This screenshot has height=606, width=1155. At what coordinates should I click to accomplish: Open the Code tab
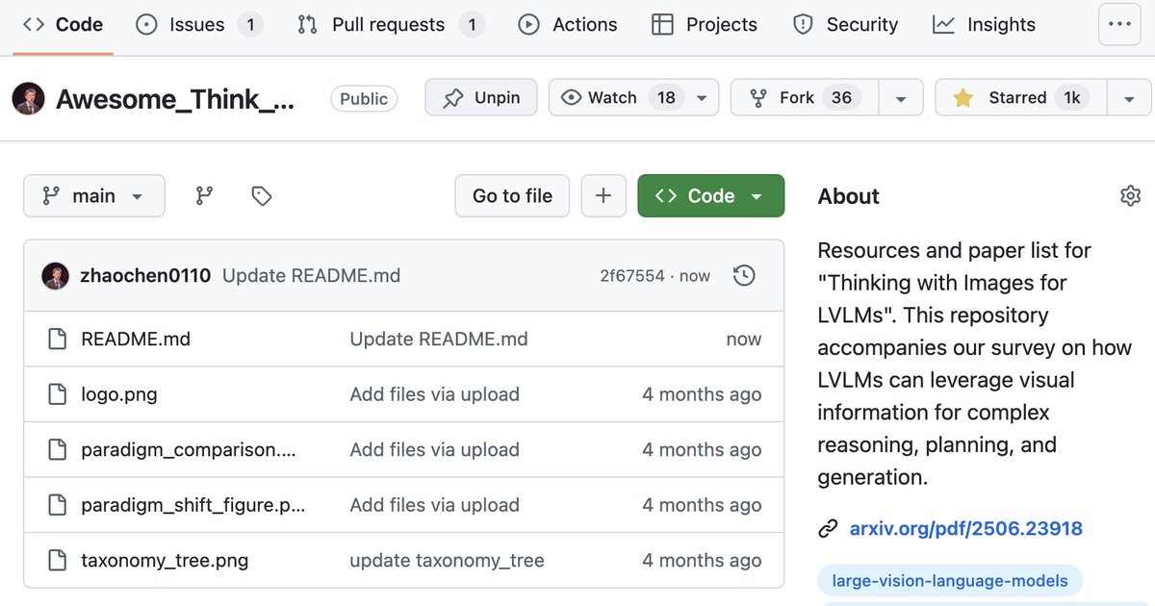pos(63,25)
